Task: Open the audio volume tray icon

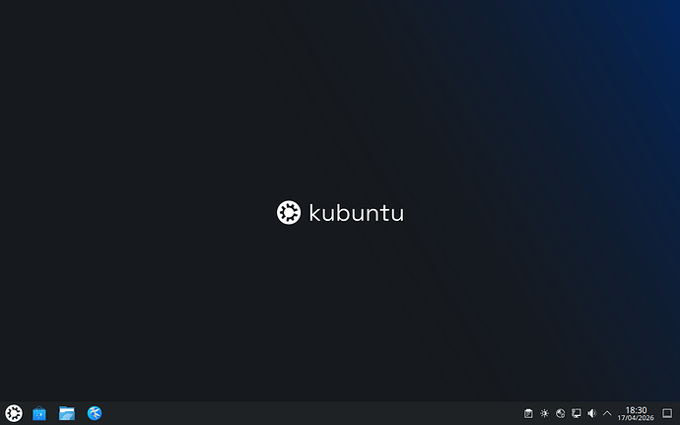Action: pyautogui.click(x=591, y=413)
